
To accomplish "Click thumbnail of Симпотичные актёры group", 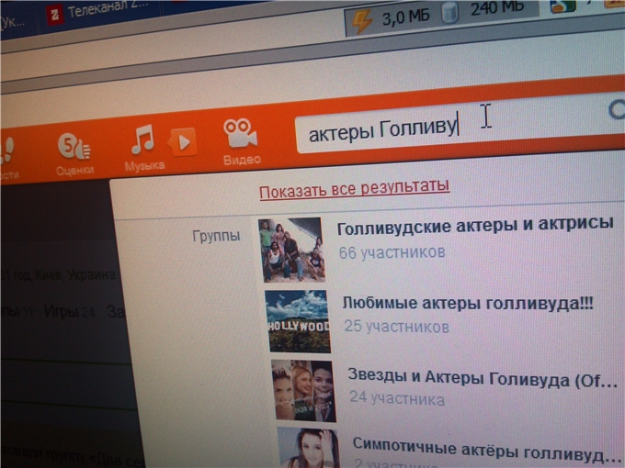I will (309, 447).
